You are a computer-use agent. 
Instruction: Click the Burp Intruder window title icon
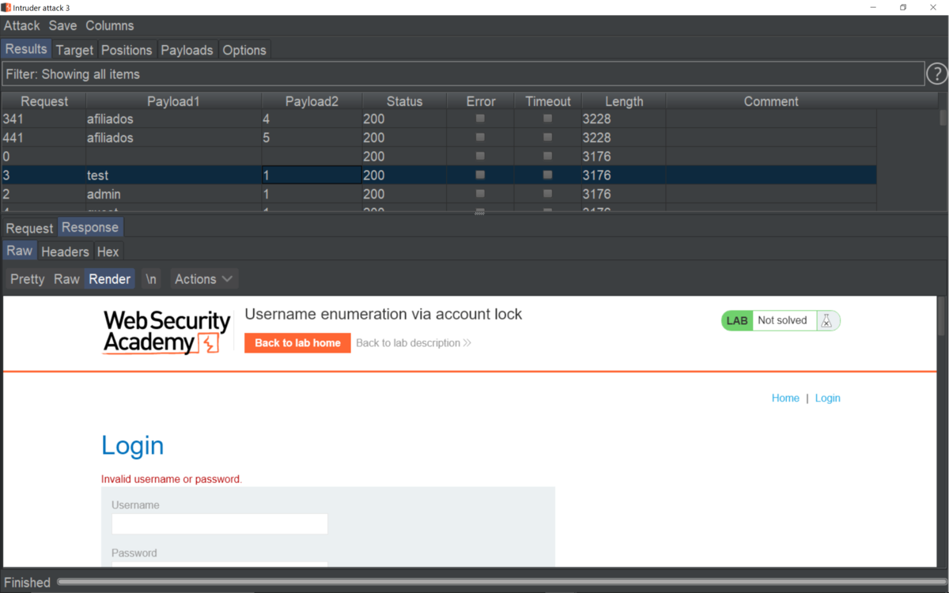[x=6, y=7]
